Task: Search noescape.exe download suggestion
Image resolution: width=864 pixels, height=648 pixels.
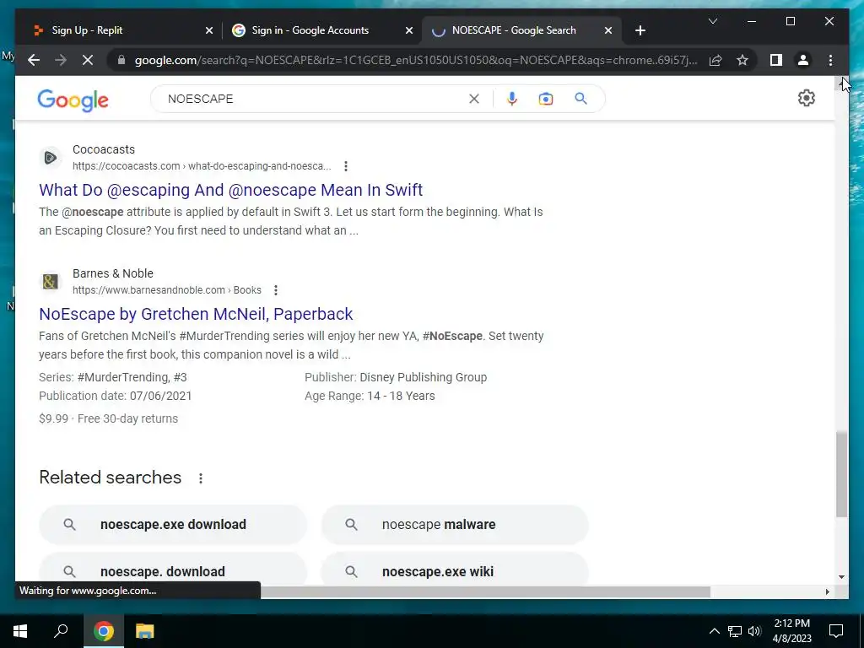Action: coord(173,524)
